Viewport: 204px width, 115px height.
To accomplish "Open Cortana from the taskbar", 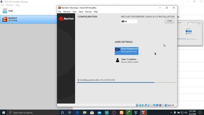I will click(62, 112).
